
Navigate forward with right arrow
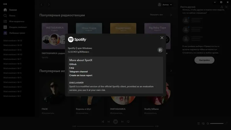(49, 5)
